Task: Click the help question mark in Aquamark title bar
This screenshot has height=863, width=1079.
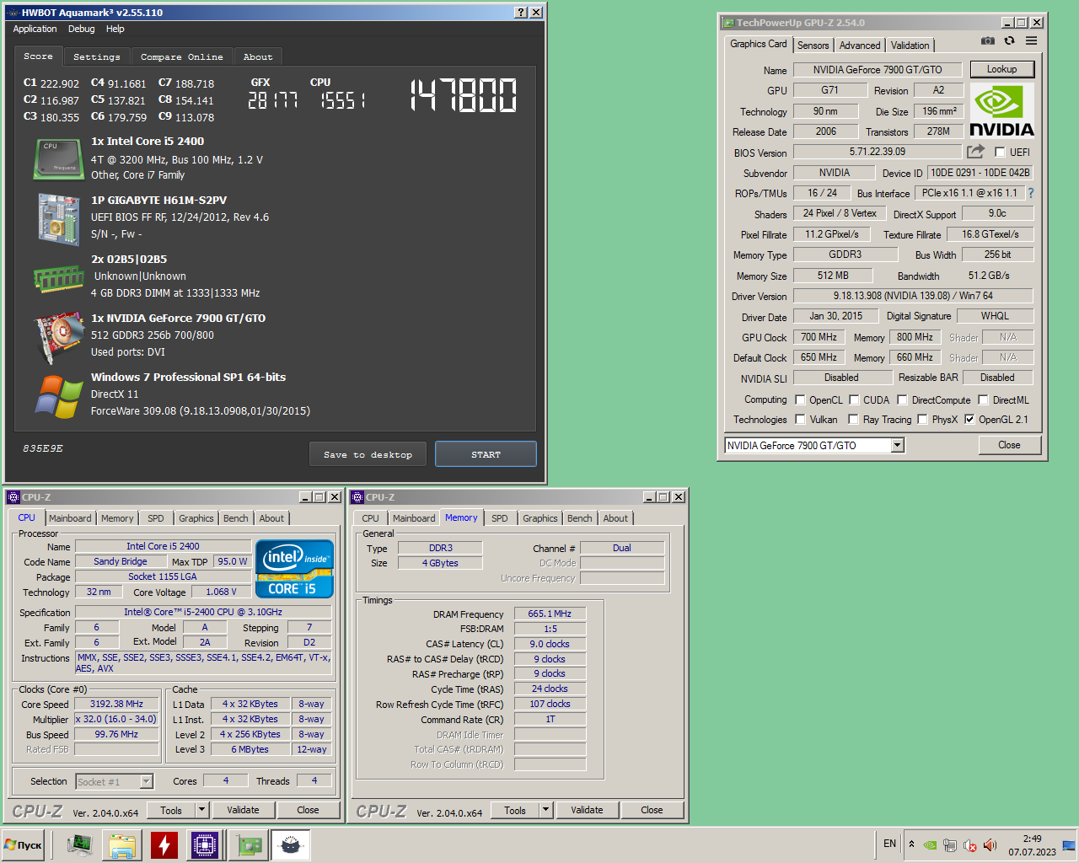Action: [521, 13]
